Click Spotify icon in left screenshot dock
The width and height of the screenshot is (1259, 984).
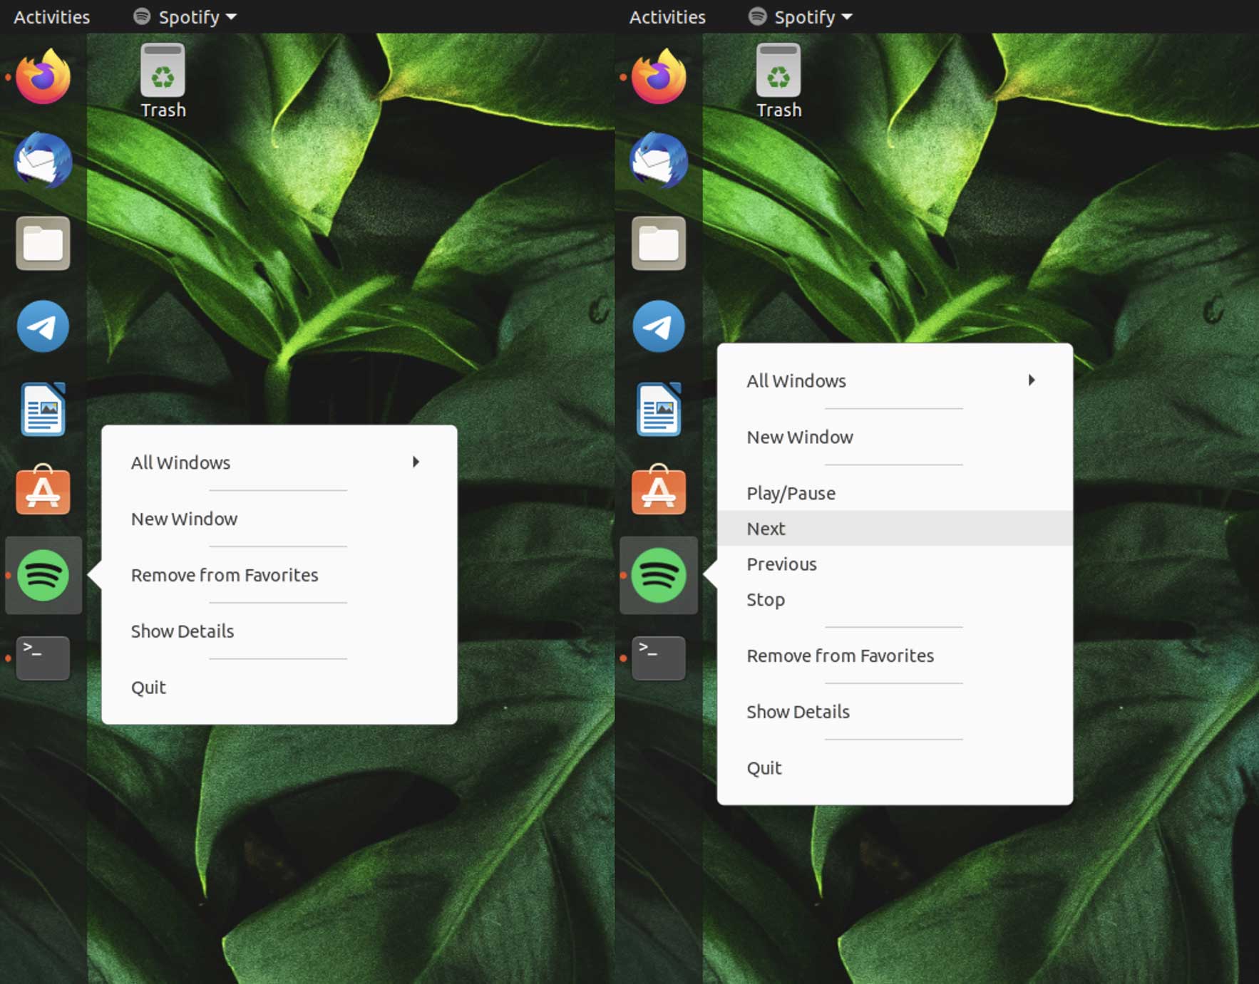(43, 575)
